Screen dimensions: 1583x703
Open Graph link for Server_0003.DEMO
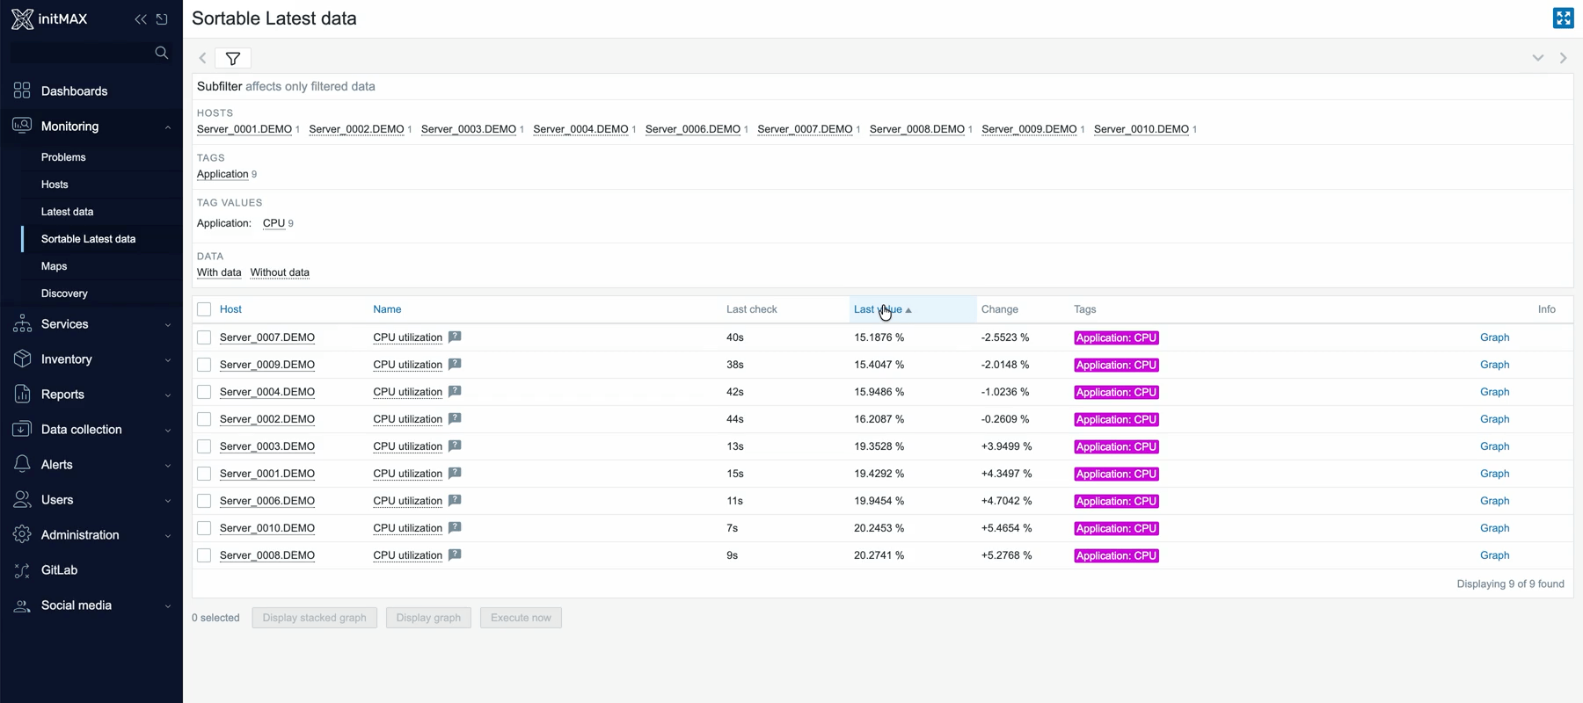click(x=1494, y=446)
